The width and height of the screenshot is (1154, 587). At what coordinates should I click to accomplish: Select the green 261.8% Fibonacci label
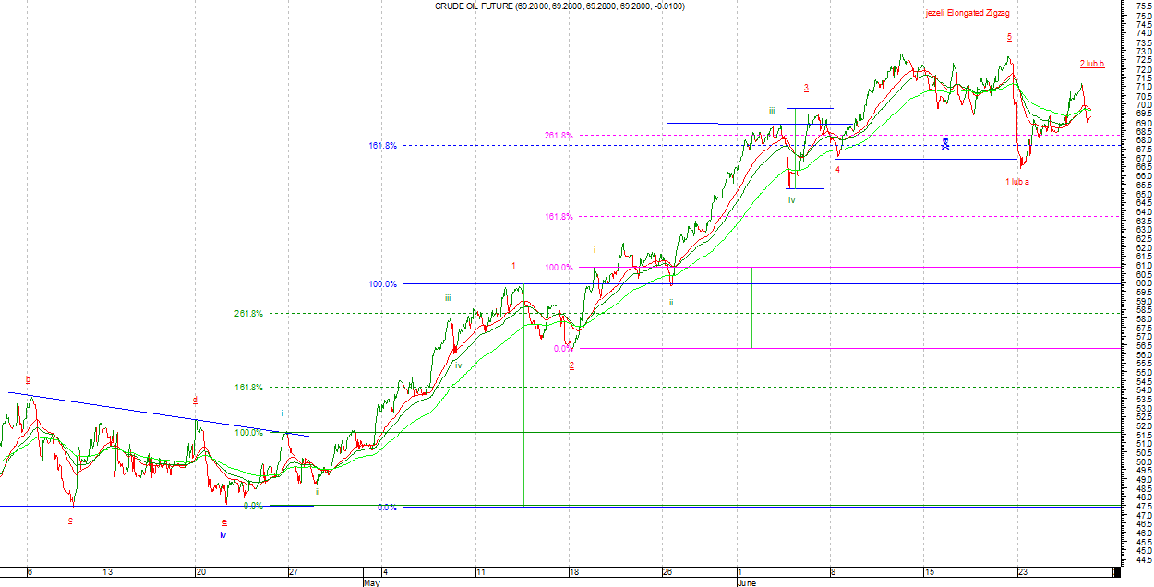(x=248, y=314)
